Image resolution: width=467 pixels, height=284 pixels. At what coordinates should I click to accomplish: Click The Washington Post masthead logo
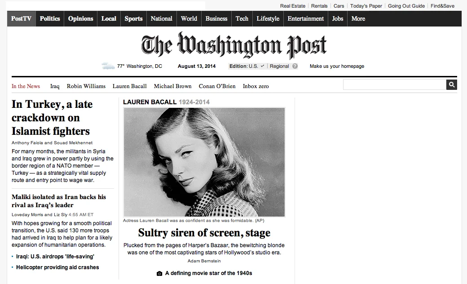tap(234, 45)
